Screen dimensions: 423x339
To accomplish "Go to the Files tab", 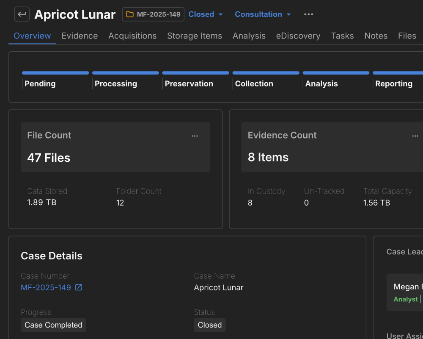I will pos(407,36).
